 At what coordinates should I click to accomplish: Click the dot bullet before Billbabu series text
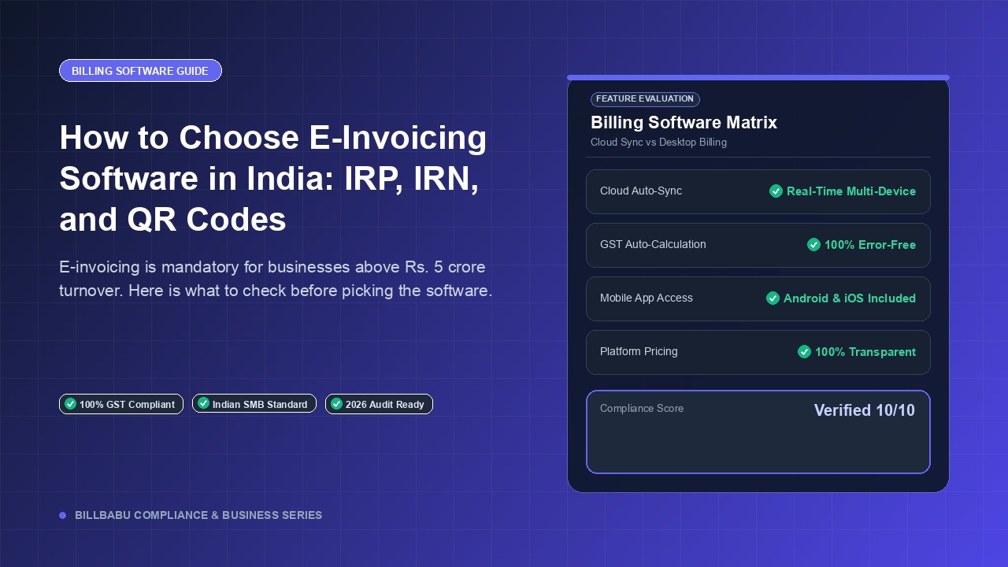(x=62, y=515)
